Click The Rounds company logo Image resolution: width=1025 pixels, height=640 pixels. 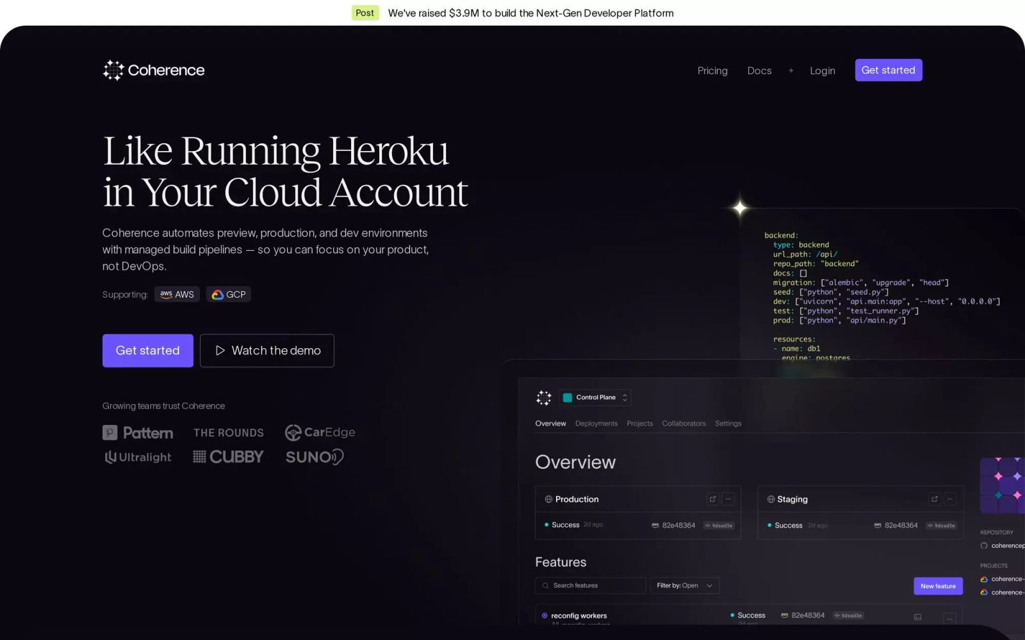point(229,433)
